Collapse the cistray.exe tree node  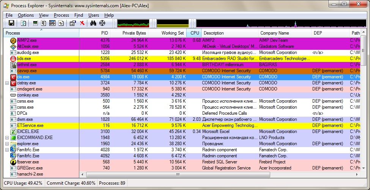[7, 83]
